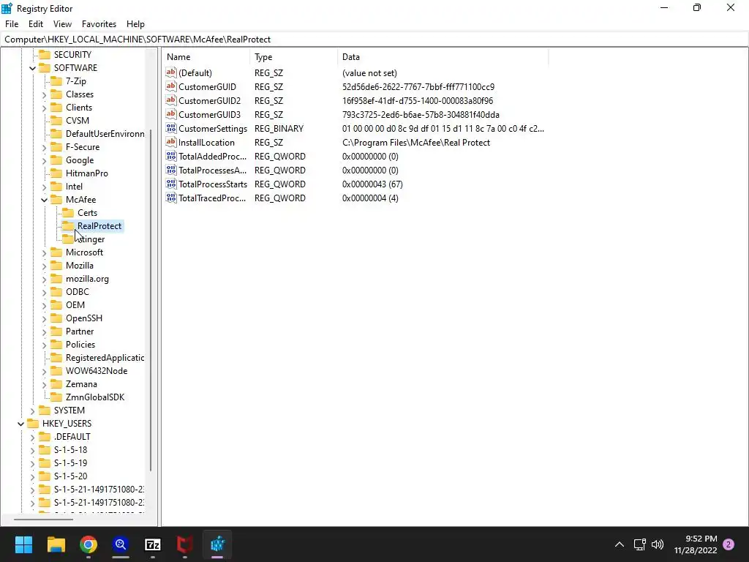Open the File menu

(12, 24)
